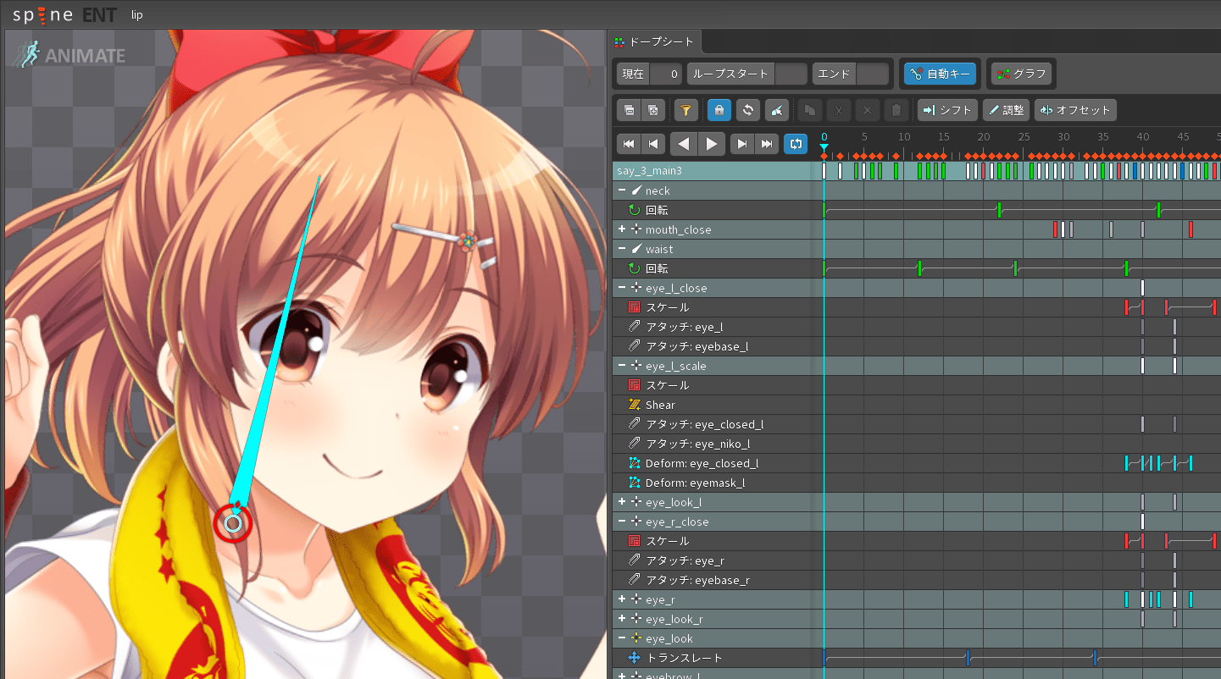The image size is (1221, 679).
Task: Click the オフセット offset button
Action: point(1075,110)
